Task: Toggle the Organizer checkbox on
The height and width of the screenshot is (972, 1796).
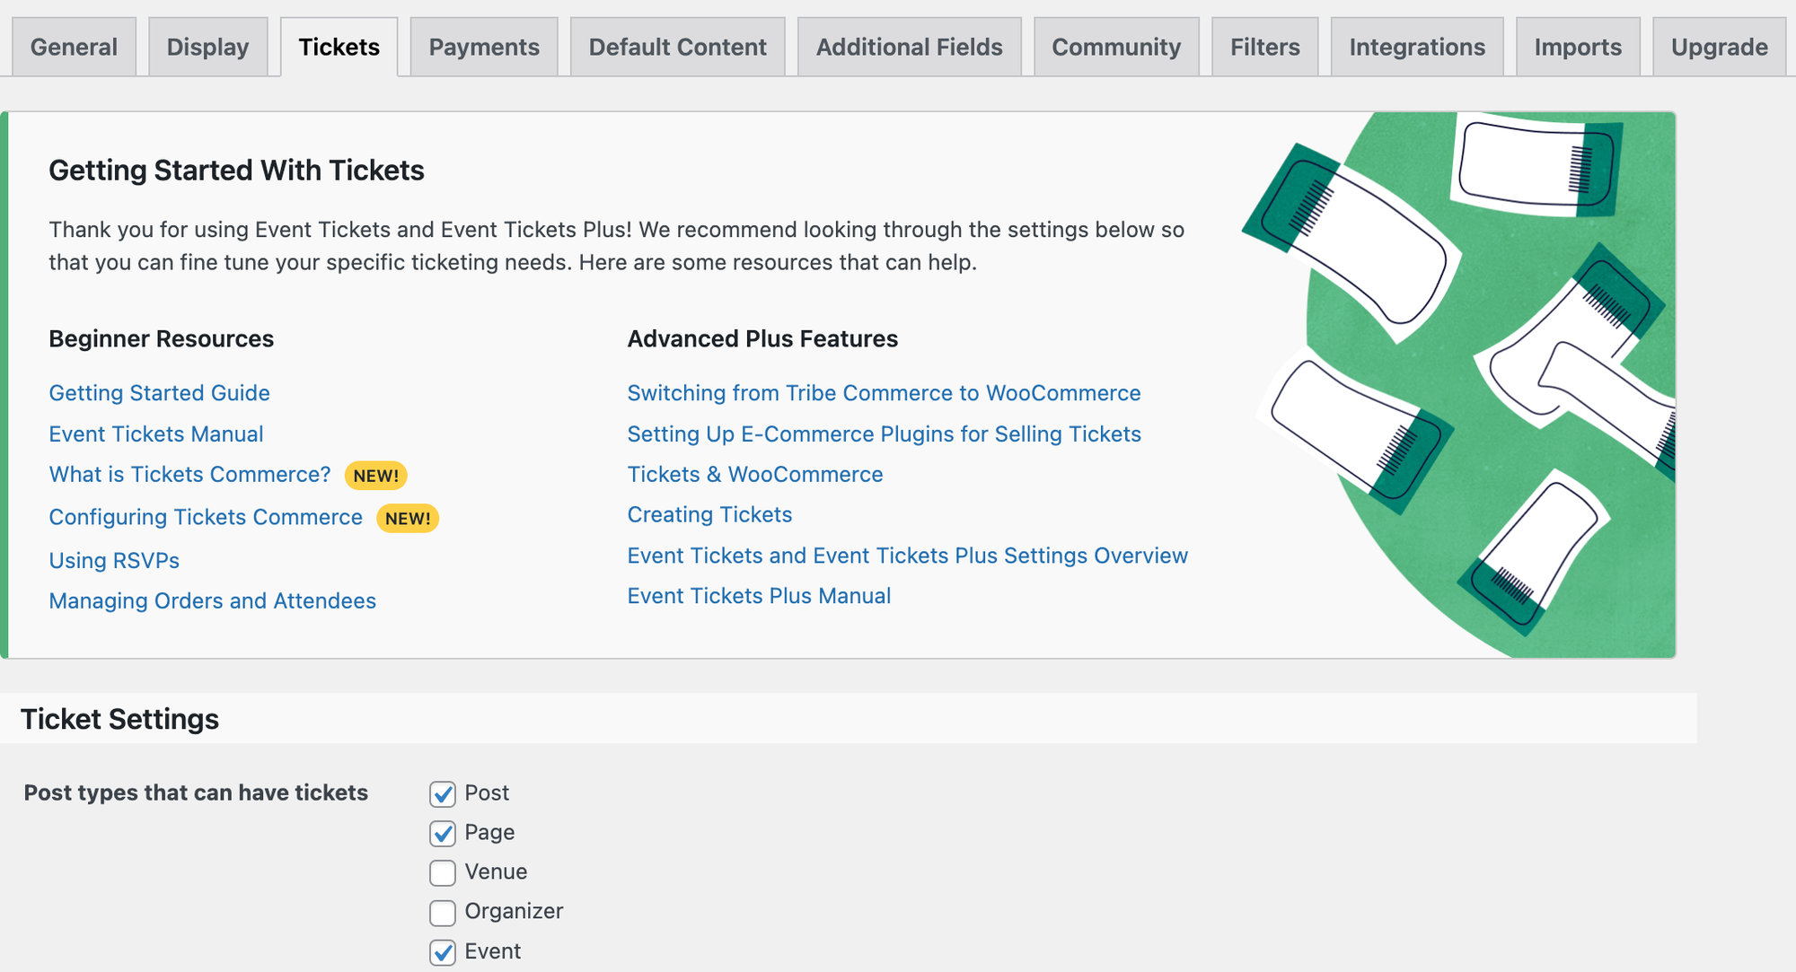Action: pos(442,910)
